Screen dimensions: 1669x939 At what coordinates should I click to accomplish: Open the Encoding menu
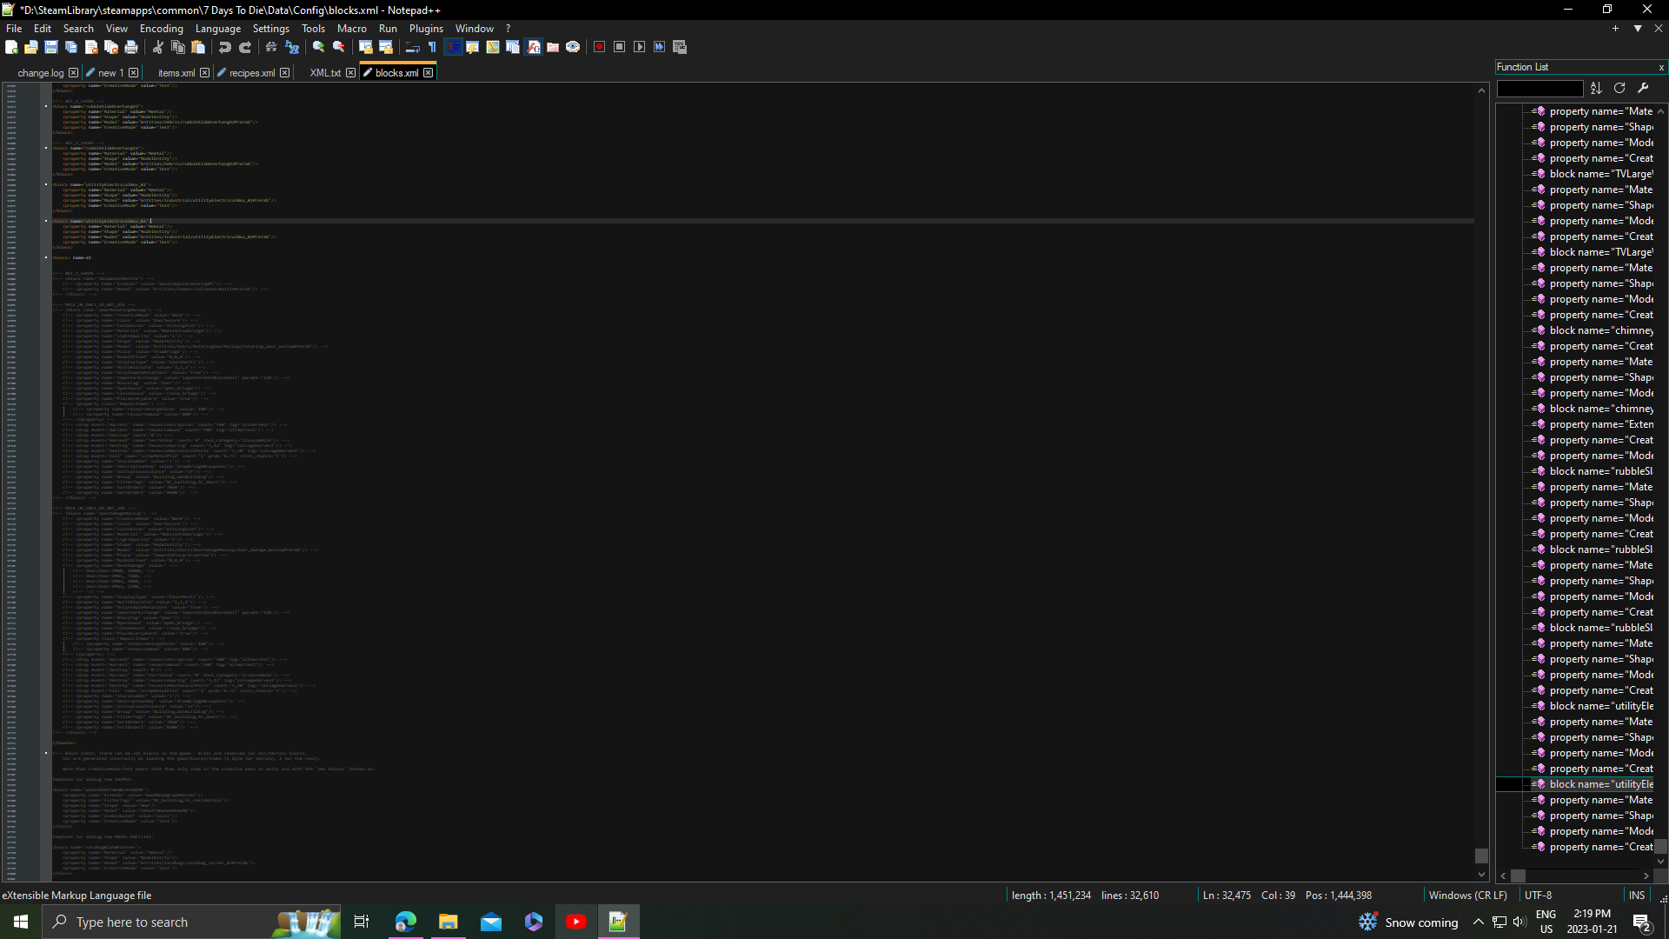[162, 29]
